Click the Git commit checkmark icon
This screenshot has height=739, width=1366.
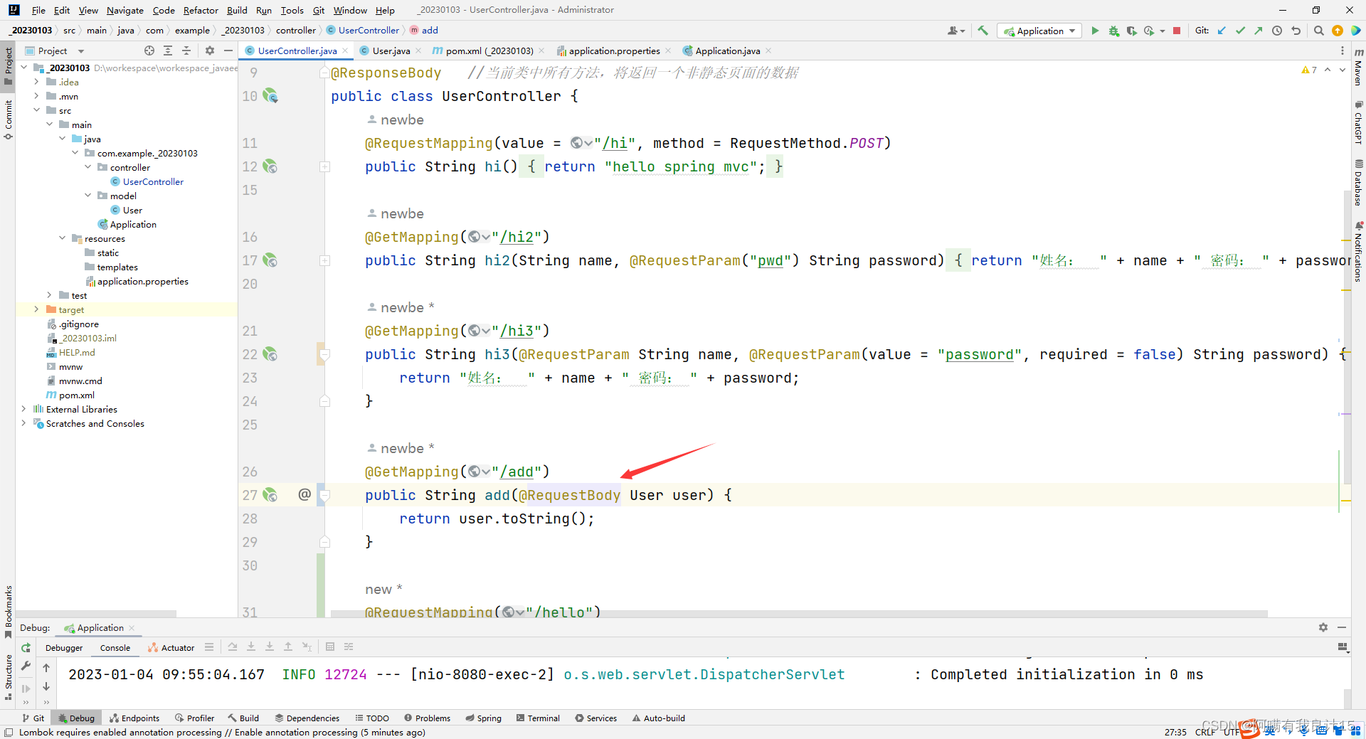coord(1240,31)
